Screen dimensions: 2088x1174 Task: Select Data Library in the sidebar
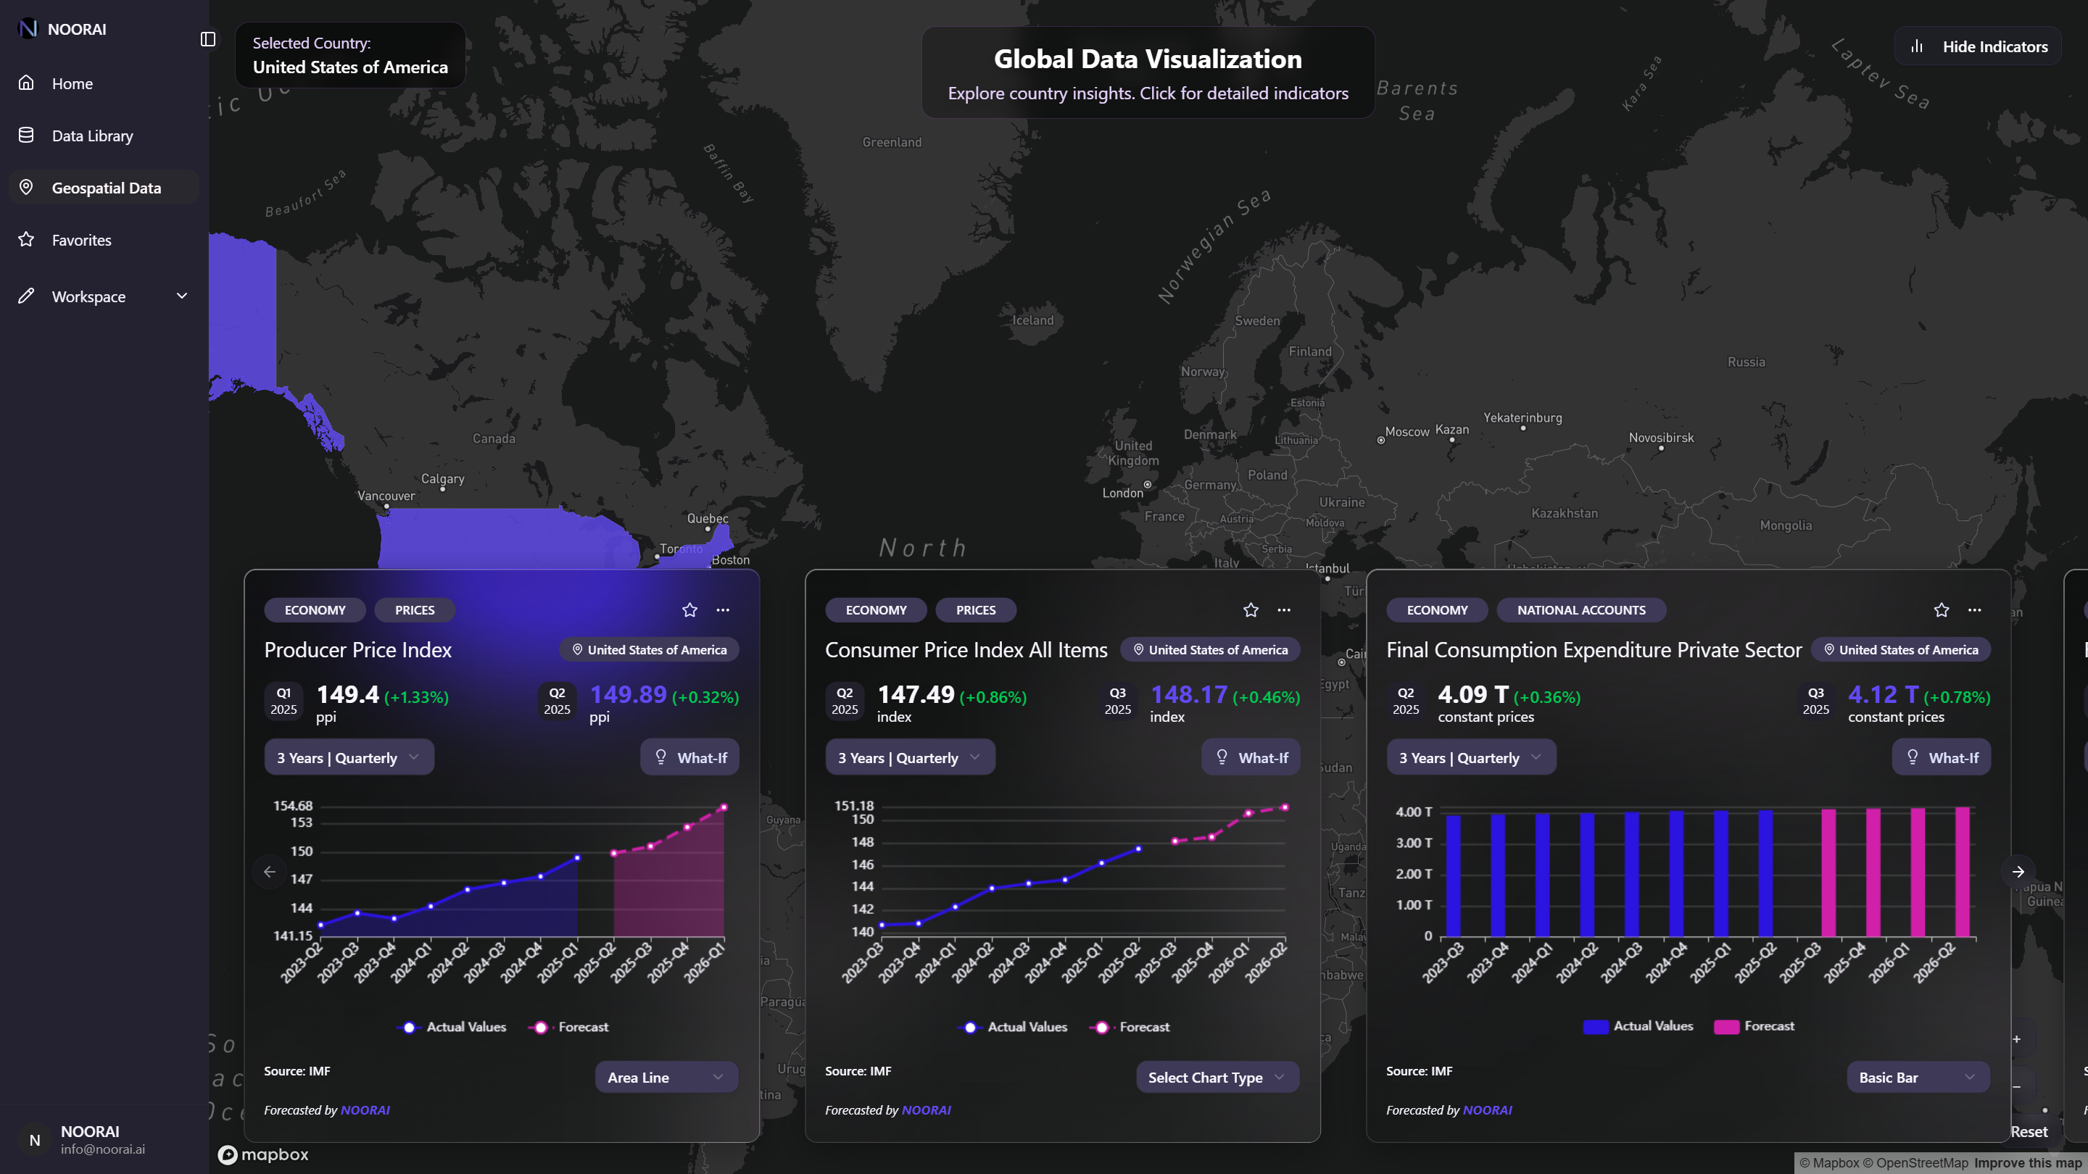point(91,136)
